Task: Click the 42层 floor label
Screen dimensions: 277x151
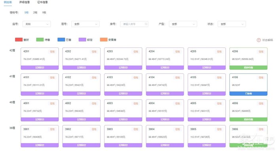Action: click(12, 51)
